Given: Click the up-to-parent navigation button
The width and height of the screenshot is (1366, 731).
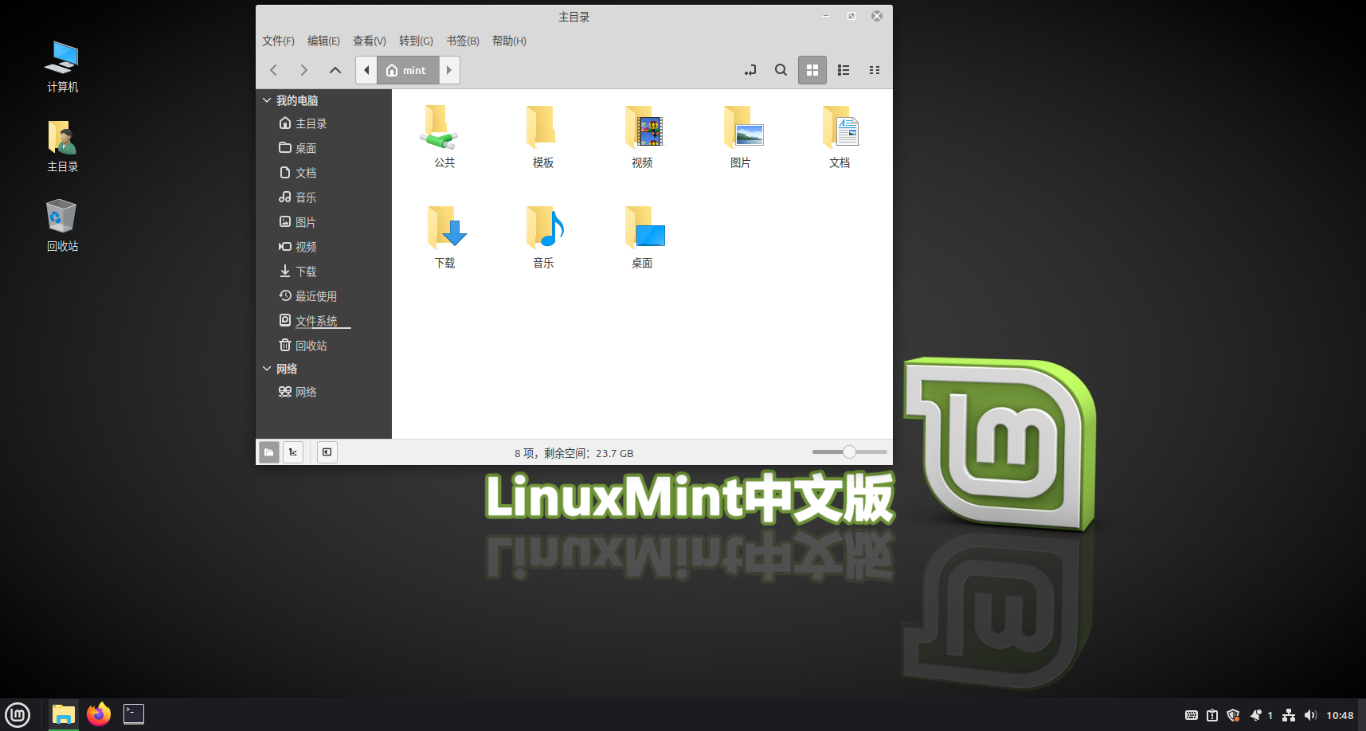Looking at the screenshot, I should coord(335,70).
